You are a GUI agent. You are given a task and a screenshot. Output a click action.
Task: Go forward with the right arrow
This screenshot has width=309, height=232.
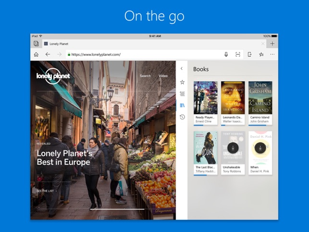pyautogui.click(x=59, y=54)
